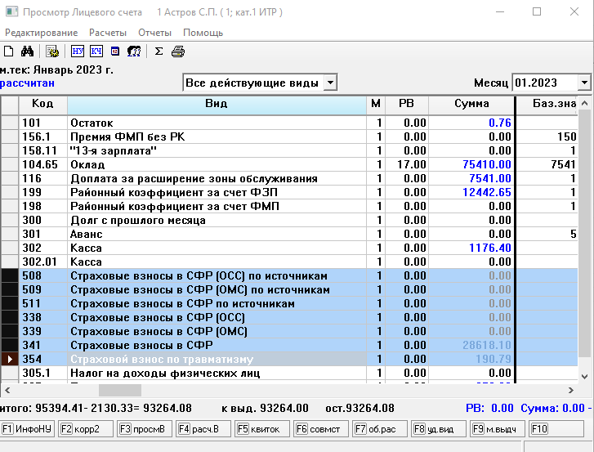This screenshot has height=452, width=594.
Task: Open the Месяц 01.2023 dropdown arrow
Action: 583,83
